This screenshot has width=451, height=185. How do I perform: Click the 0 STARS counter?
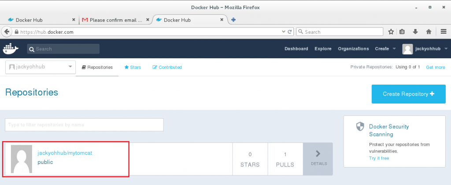[x=250, y=159]
